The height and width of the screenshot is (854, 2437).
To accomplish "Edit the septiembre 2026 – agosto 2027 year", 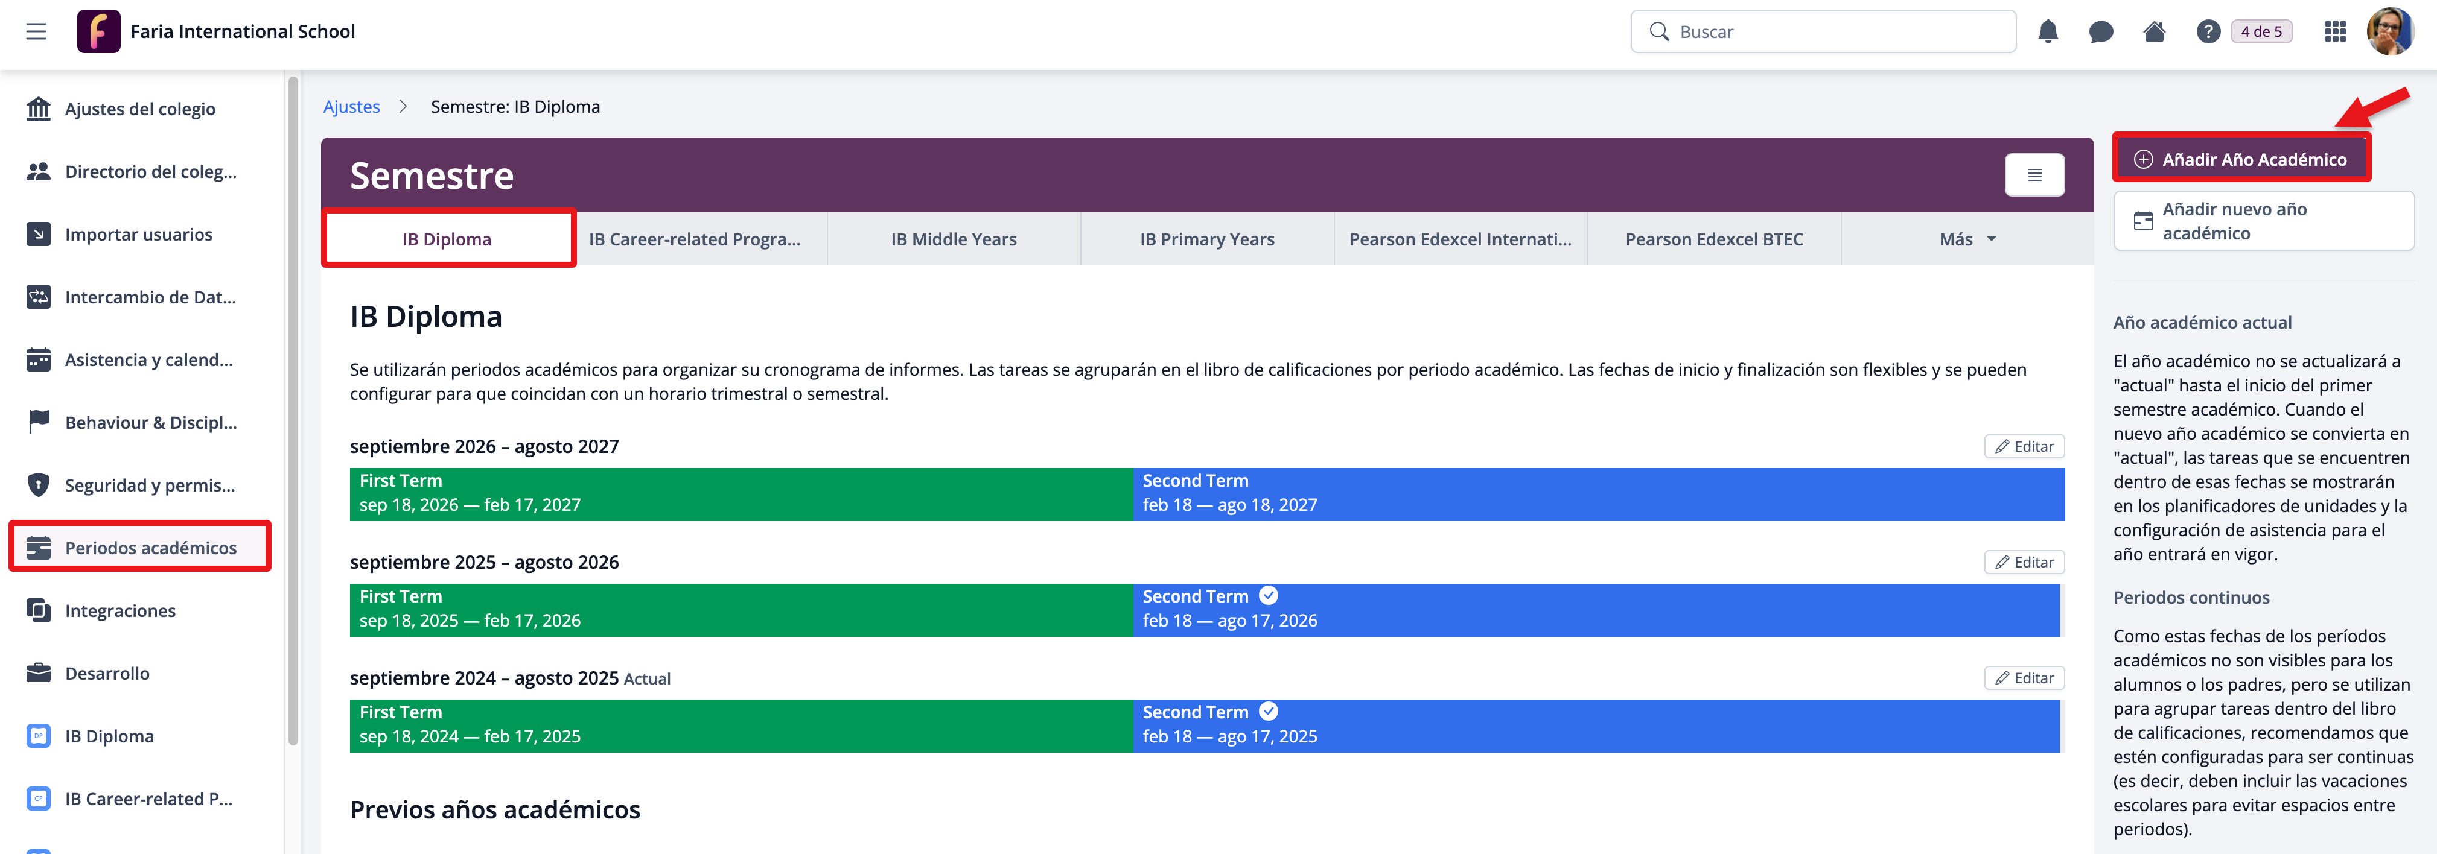I will [x=2024, y=446].
